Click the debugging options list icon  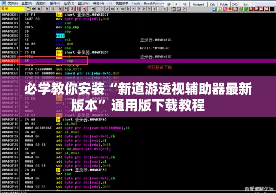click(x=173, y=9)
